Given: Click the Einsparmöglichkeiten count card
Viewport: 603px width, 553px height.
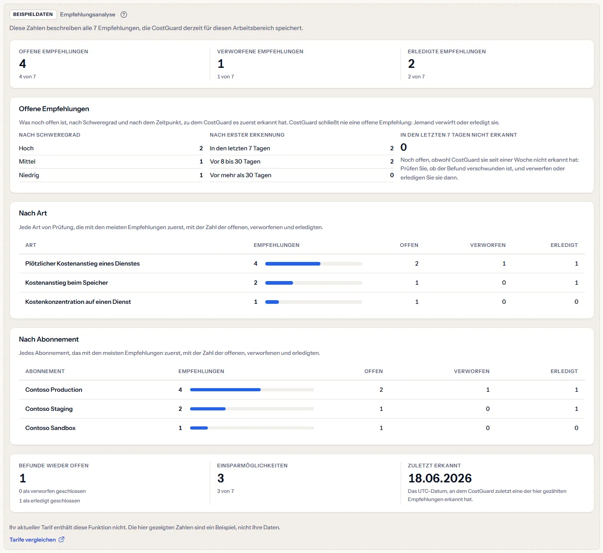Looking at the screenshot, I should click(305, 483).
